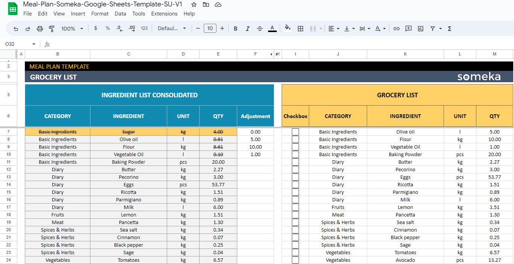Open the Functions sigma icon

pyautogui.click(x=450, y=29)
